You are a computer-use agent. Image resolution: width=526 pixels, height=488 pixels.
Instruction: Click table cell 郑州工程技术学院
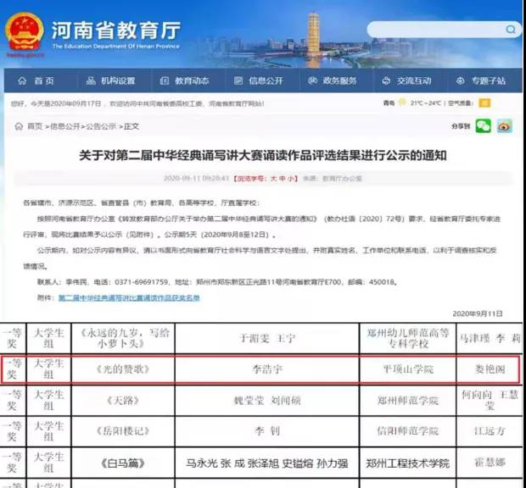(408, 463)
